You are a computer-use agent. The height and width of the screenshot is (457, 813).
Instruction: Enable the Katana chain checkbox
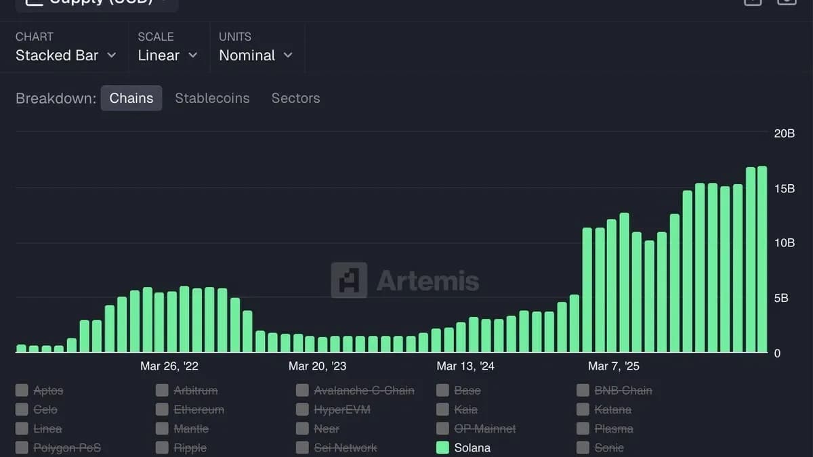coord(583,409)
